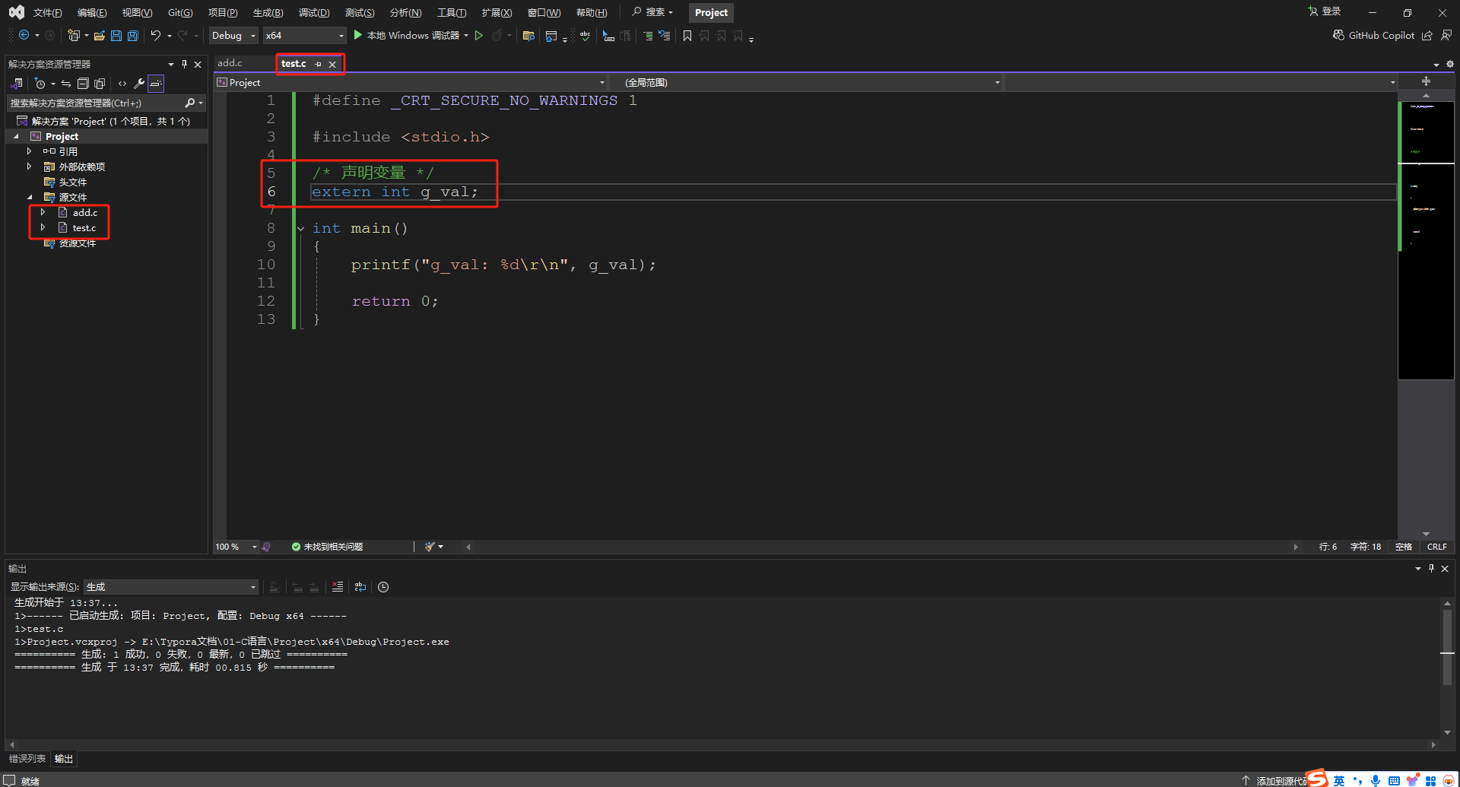Open the Debug configuration dropdown

coord(233,35)
